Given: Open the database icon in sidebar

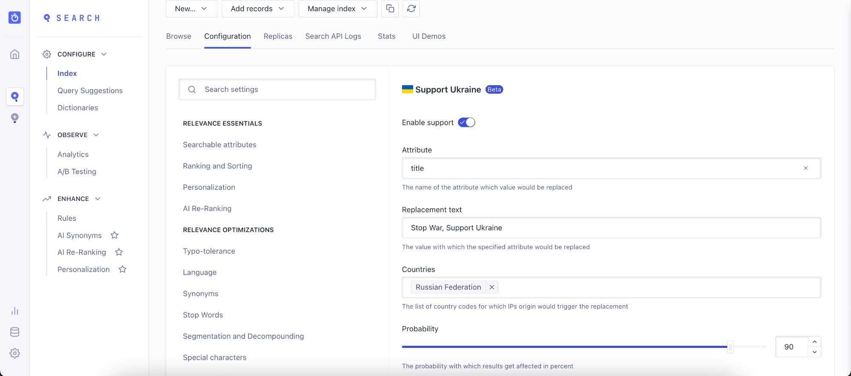Looking at the screenshot, I should 14,332.
